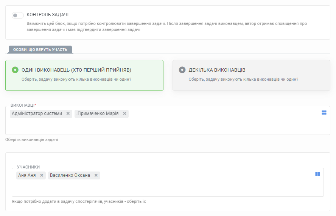This screenshot has height=216, width=336.
Task: Click the Оберіть виконавців задачі hint text
Action: 32,139
